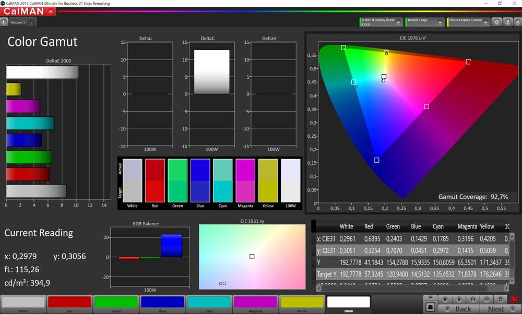Click the large black square pattern button
Screen dimensions: 522x314
(430, 307)
